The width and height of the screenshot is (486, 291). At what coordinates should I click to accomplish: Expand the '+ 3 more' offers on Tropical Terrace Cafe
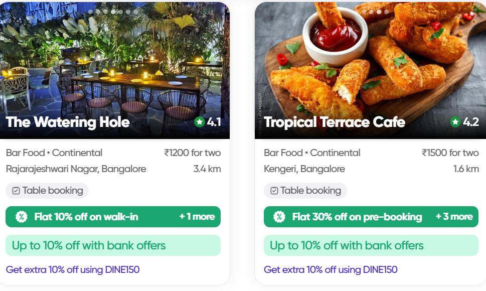[x=454, y=217]
